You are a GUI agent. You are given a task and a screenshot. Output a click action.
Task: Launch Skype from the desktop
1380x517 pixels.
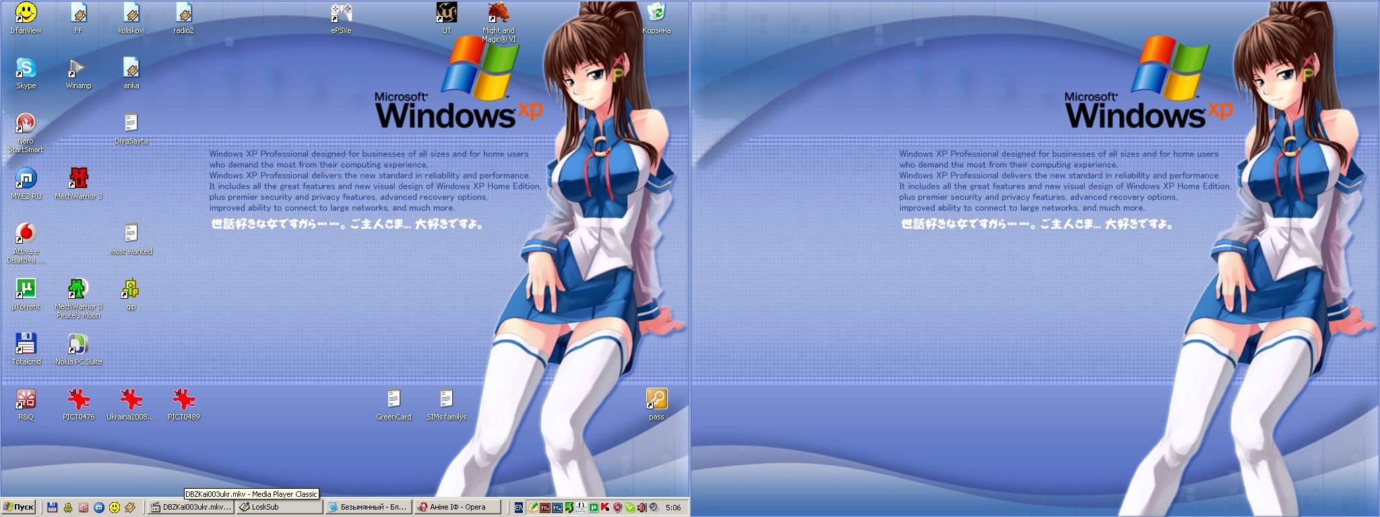(26, 69)
